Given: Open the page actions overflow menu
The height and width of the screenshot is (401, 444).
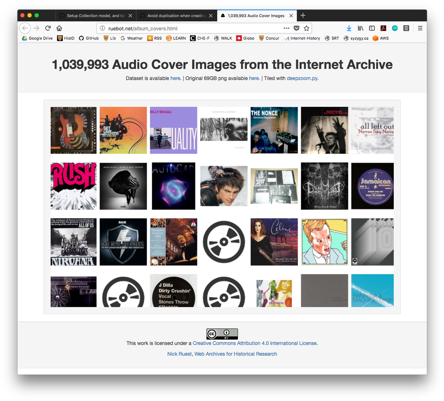Looking at the screenshot, I should 286,28.
